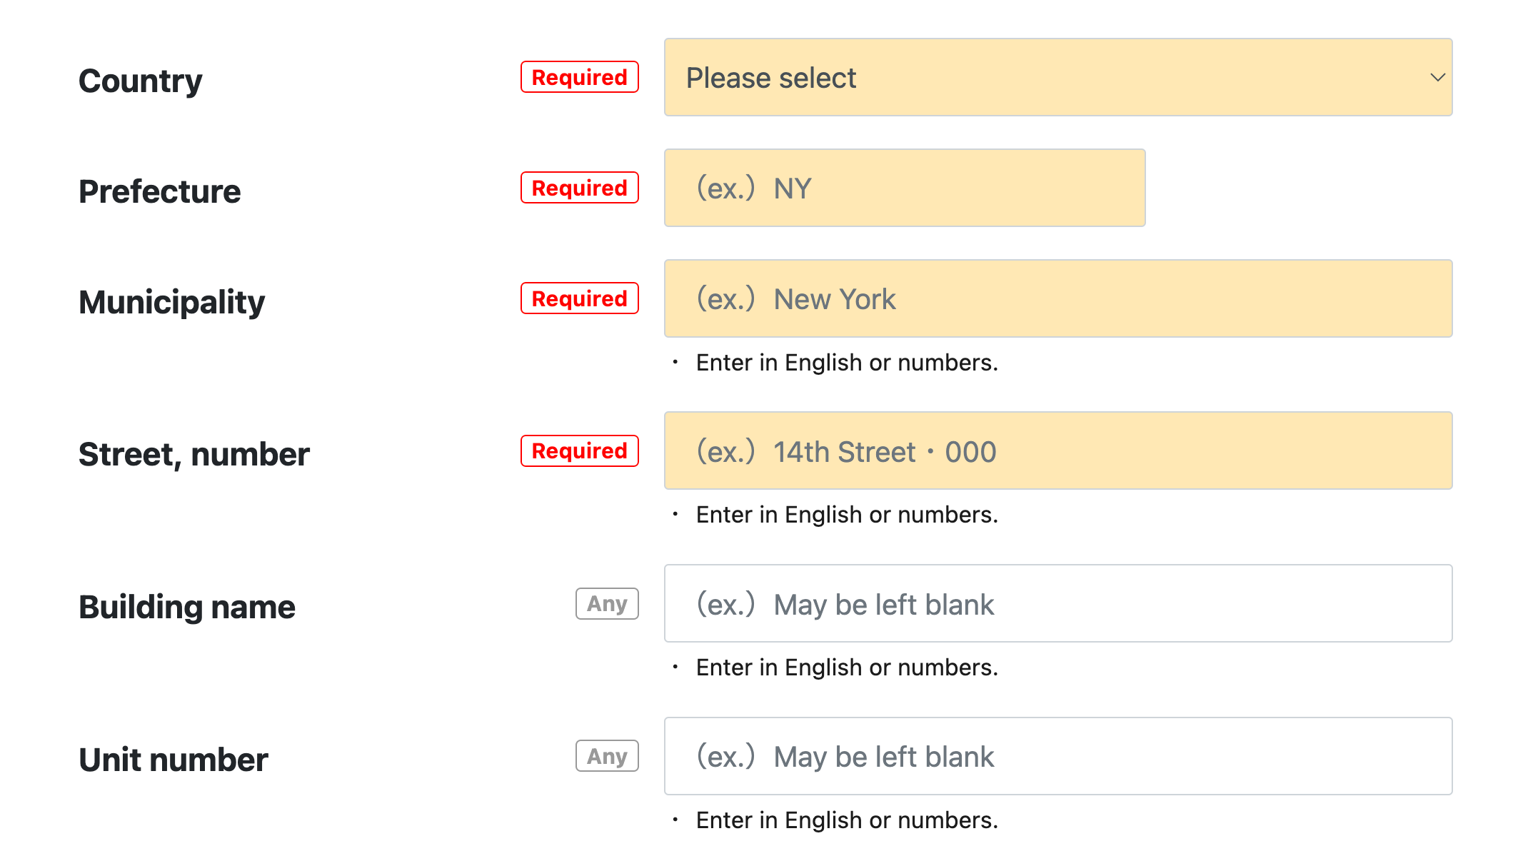Click the Building name text field
Screen dimensions: 1528x866
click(x=1057, y=603)
